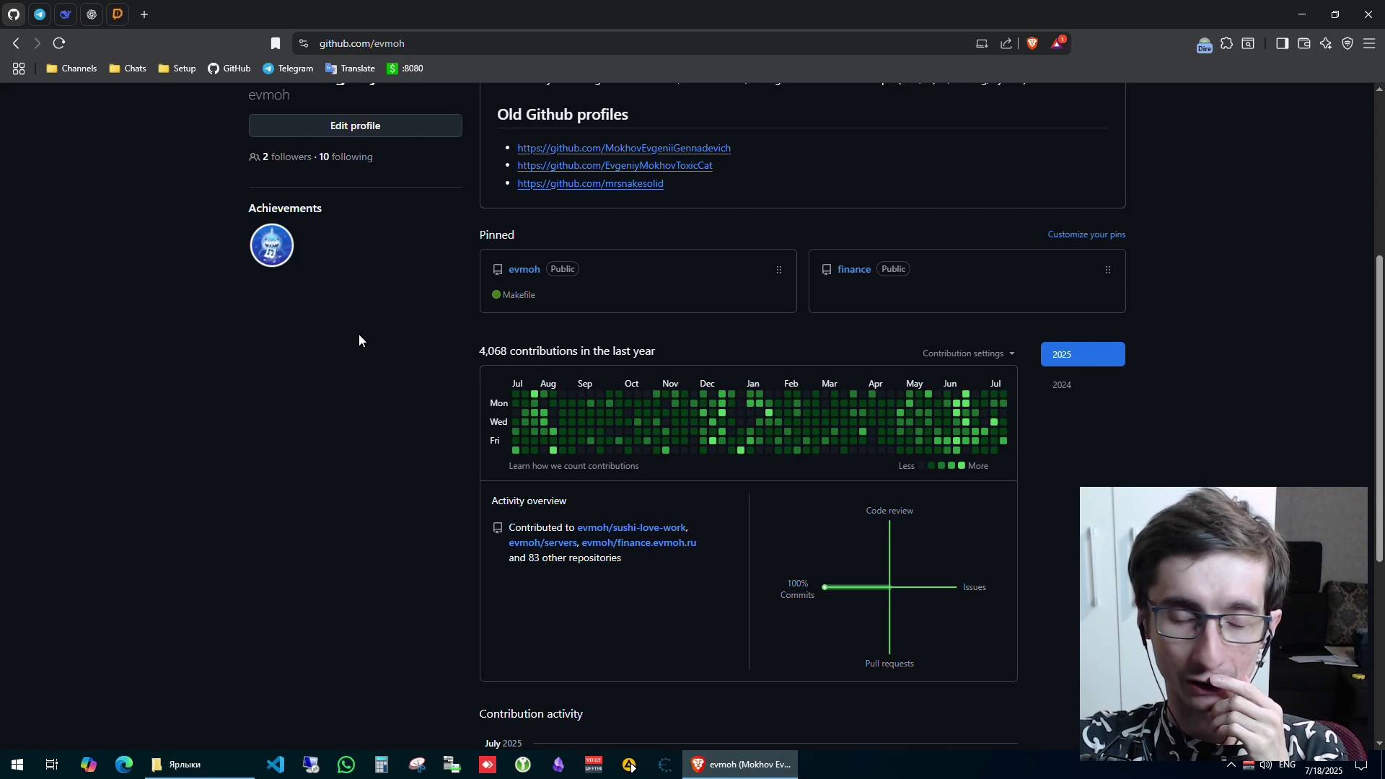Share the current page via share icon
The image size is (1385, 779).
coord(1006,43)
